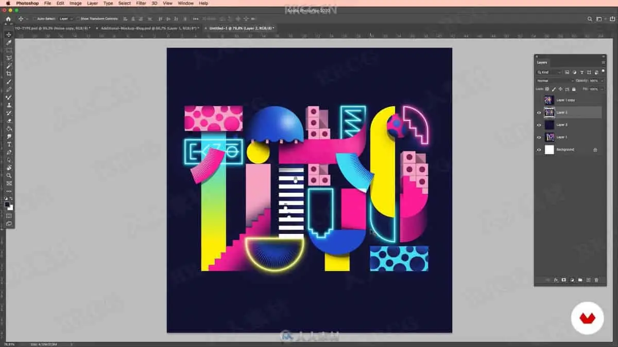Viewport: 618px width, 347px height.
Task: Open the Apple menu
Action: 8,3
